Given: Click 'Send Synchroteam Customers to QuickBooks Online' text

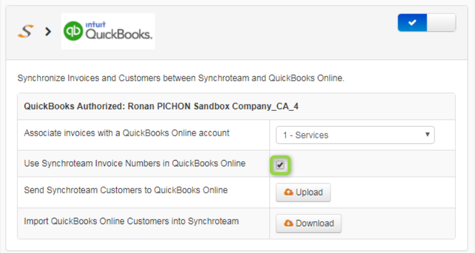Looking at the screenshot, I should 126,190.
